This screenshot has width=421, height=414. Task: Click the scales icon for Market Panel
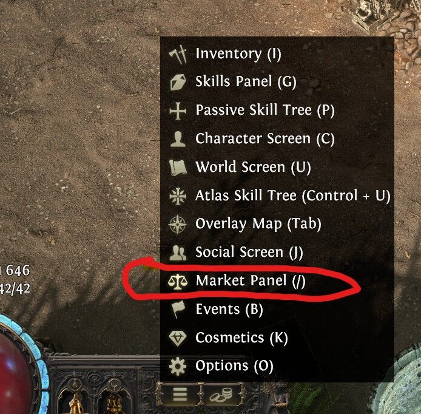click(x=178, y=281)
